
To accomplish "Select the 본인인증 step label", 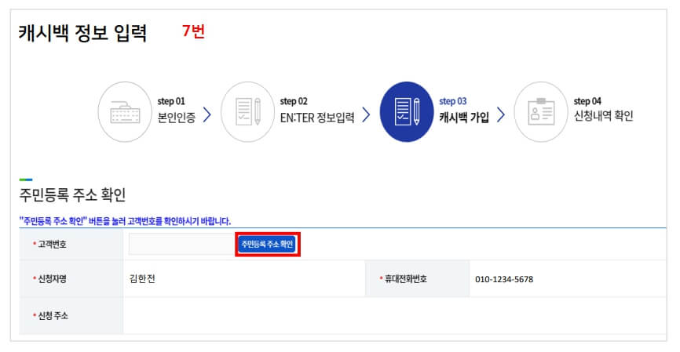I will point(177,118).
